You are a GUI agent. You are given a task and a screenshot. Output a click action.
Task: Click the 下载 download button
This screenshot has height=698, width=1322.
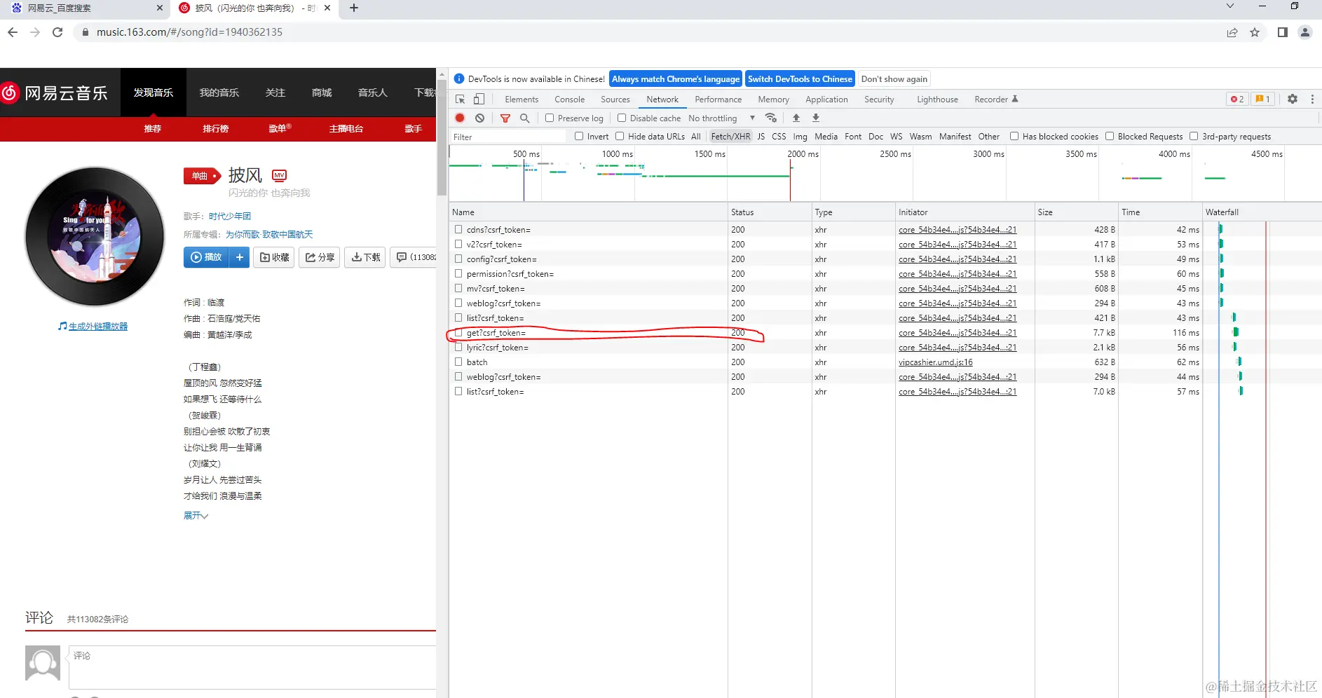[365, 257]
